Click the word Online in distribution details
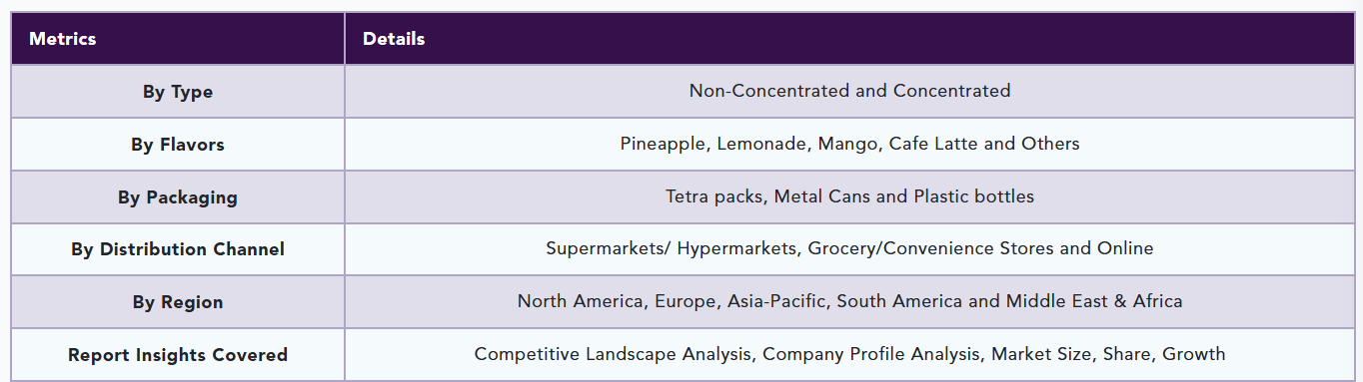Screen dimensions: 1363x382 tap(1123, 248)
